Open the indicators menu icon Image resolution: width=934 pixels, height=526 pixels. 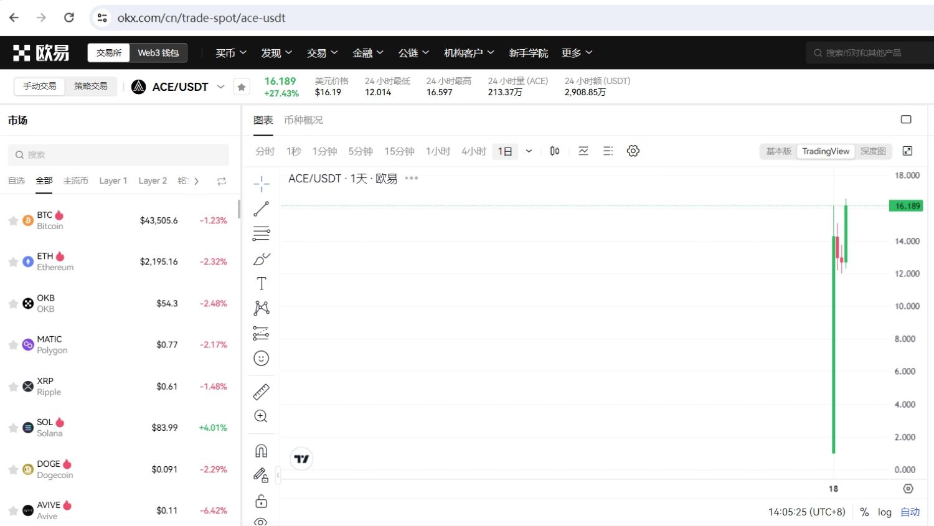click(x=583, y=151)
